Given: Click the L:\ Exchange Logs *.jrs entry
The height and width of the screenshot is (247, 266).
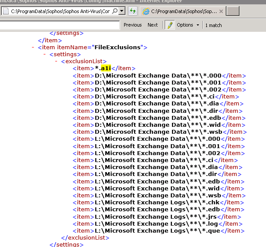Looking at the screenshot, I should (157, 217).
